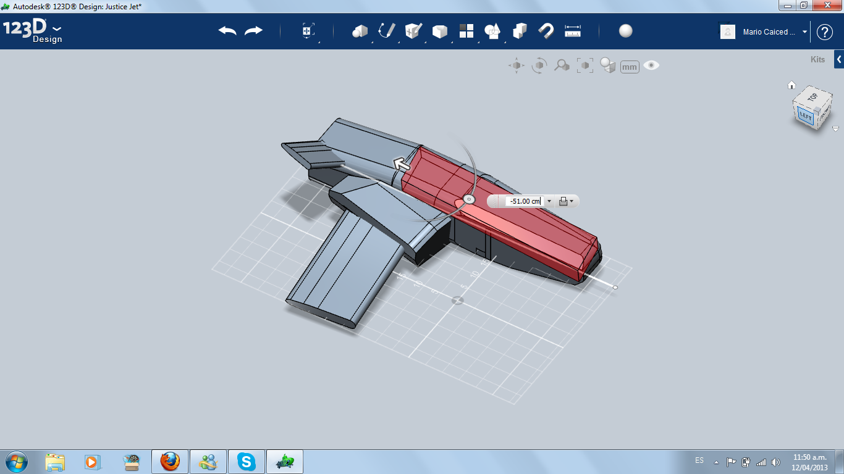Viewport: 844px width, 474px height.
Task: Open Windows Live Messenger from taskbar
Action: [208, 462]
